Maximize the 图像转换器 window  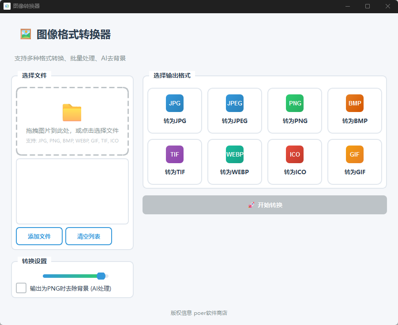pos(367,6)
